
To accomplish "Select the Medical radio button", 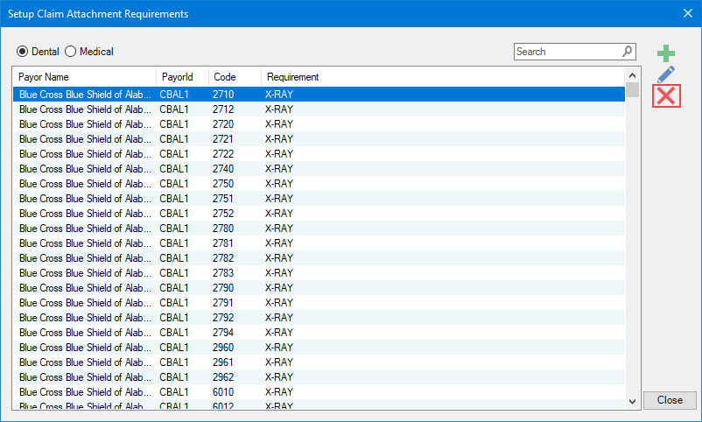I will point(71,52).
